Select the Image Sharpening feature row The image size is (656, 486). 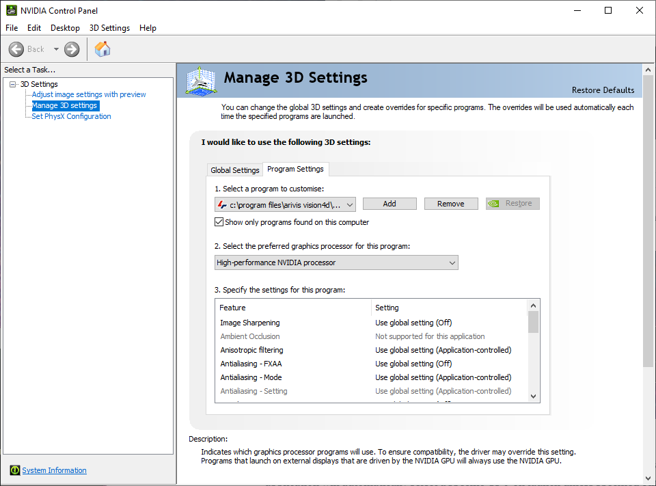[x=370, y=323]
